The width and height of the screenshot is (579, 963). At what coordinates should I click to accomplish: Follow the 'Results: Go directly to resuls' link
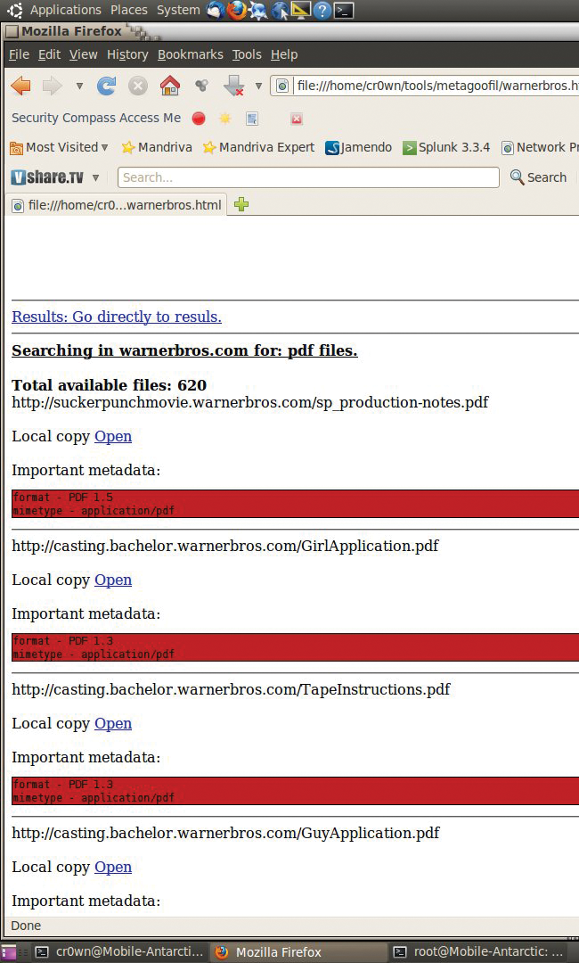(117, 317)
